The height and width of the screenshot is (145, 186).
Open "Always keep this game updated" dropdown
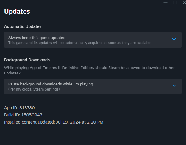click(x=93, y=40)
